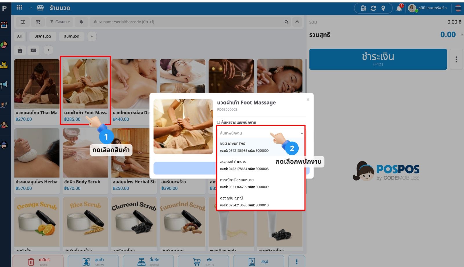Switch to the บริการนวด category tab
The image size is (464, 267).
tap(43, 36)
